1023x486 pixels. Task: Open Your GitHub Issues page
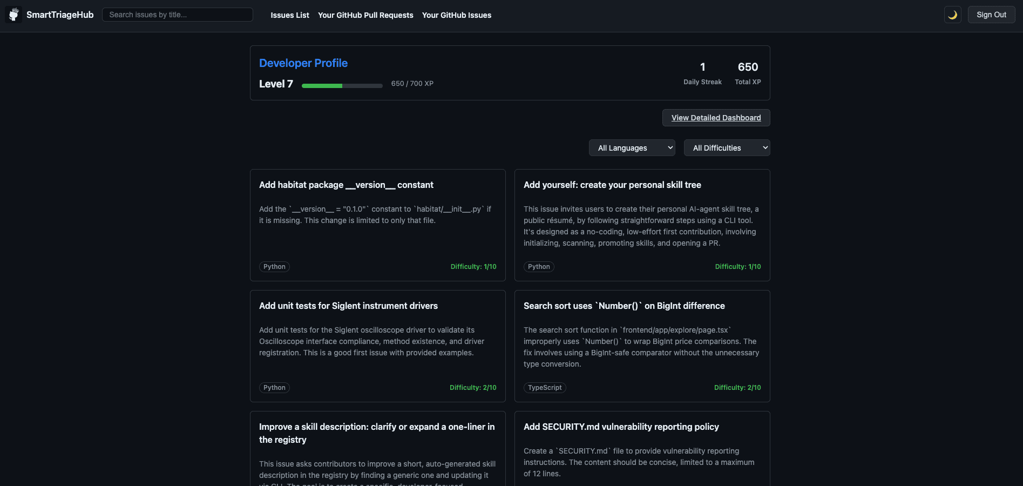457,15
